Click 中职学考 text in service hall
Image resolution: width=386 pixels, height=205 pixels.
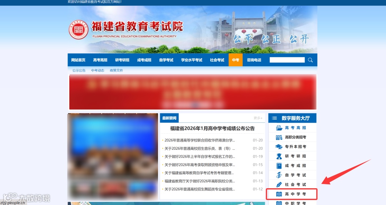(x=296, y=203)
